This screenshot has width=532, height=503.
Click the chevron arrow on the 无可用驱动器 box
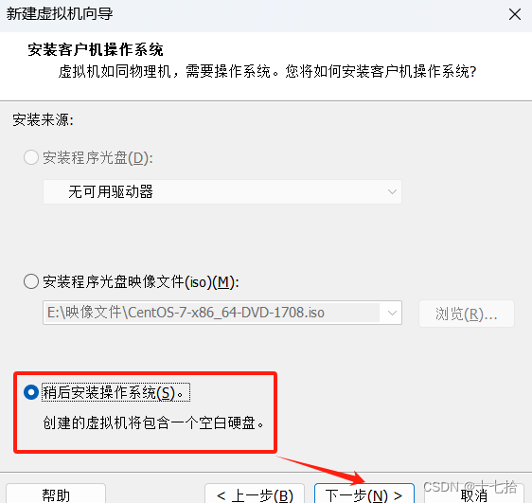[x=392, y=191]
